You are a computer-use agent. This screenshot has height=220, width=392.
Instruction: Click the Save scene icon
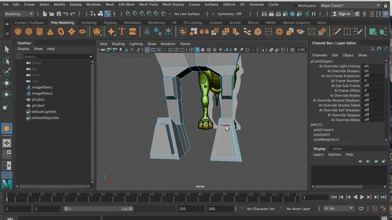click(x=59, y=14)
